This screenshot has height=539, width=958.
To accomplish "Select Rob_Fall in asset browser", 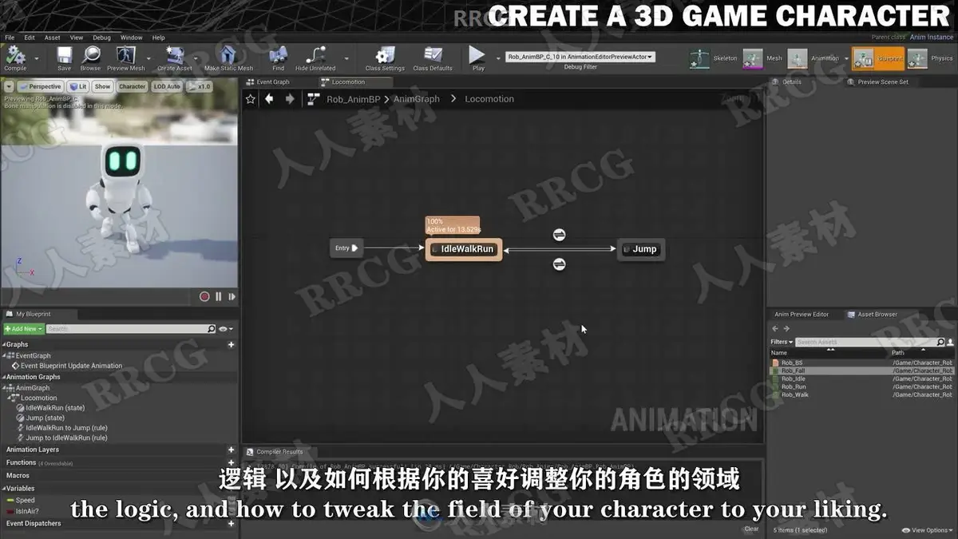I will point(861,371).
